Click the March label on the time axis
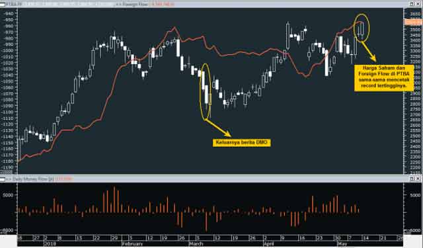This screenshot has height=248, width=423. [x=196, y=244]
